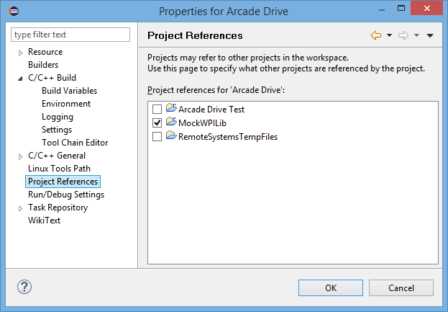This screenshot has width=448, height=312.
Task: Open the Tool Chain Editor page
Action: (x=75, y=143)
